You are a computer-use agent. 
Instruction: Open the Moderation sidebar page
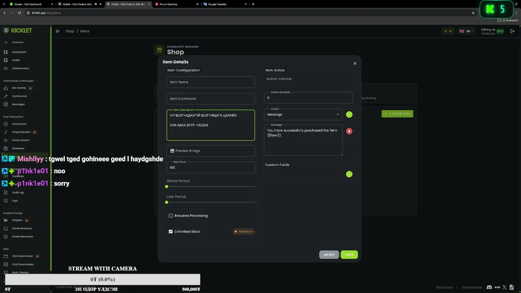pyautogui.click(x=19, y=124)
